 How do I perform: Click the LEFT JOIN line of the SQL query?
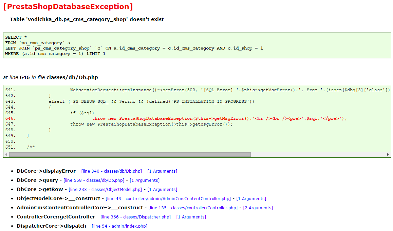(x=134, y=48)
